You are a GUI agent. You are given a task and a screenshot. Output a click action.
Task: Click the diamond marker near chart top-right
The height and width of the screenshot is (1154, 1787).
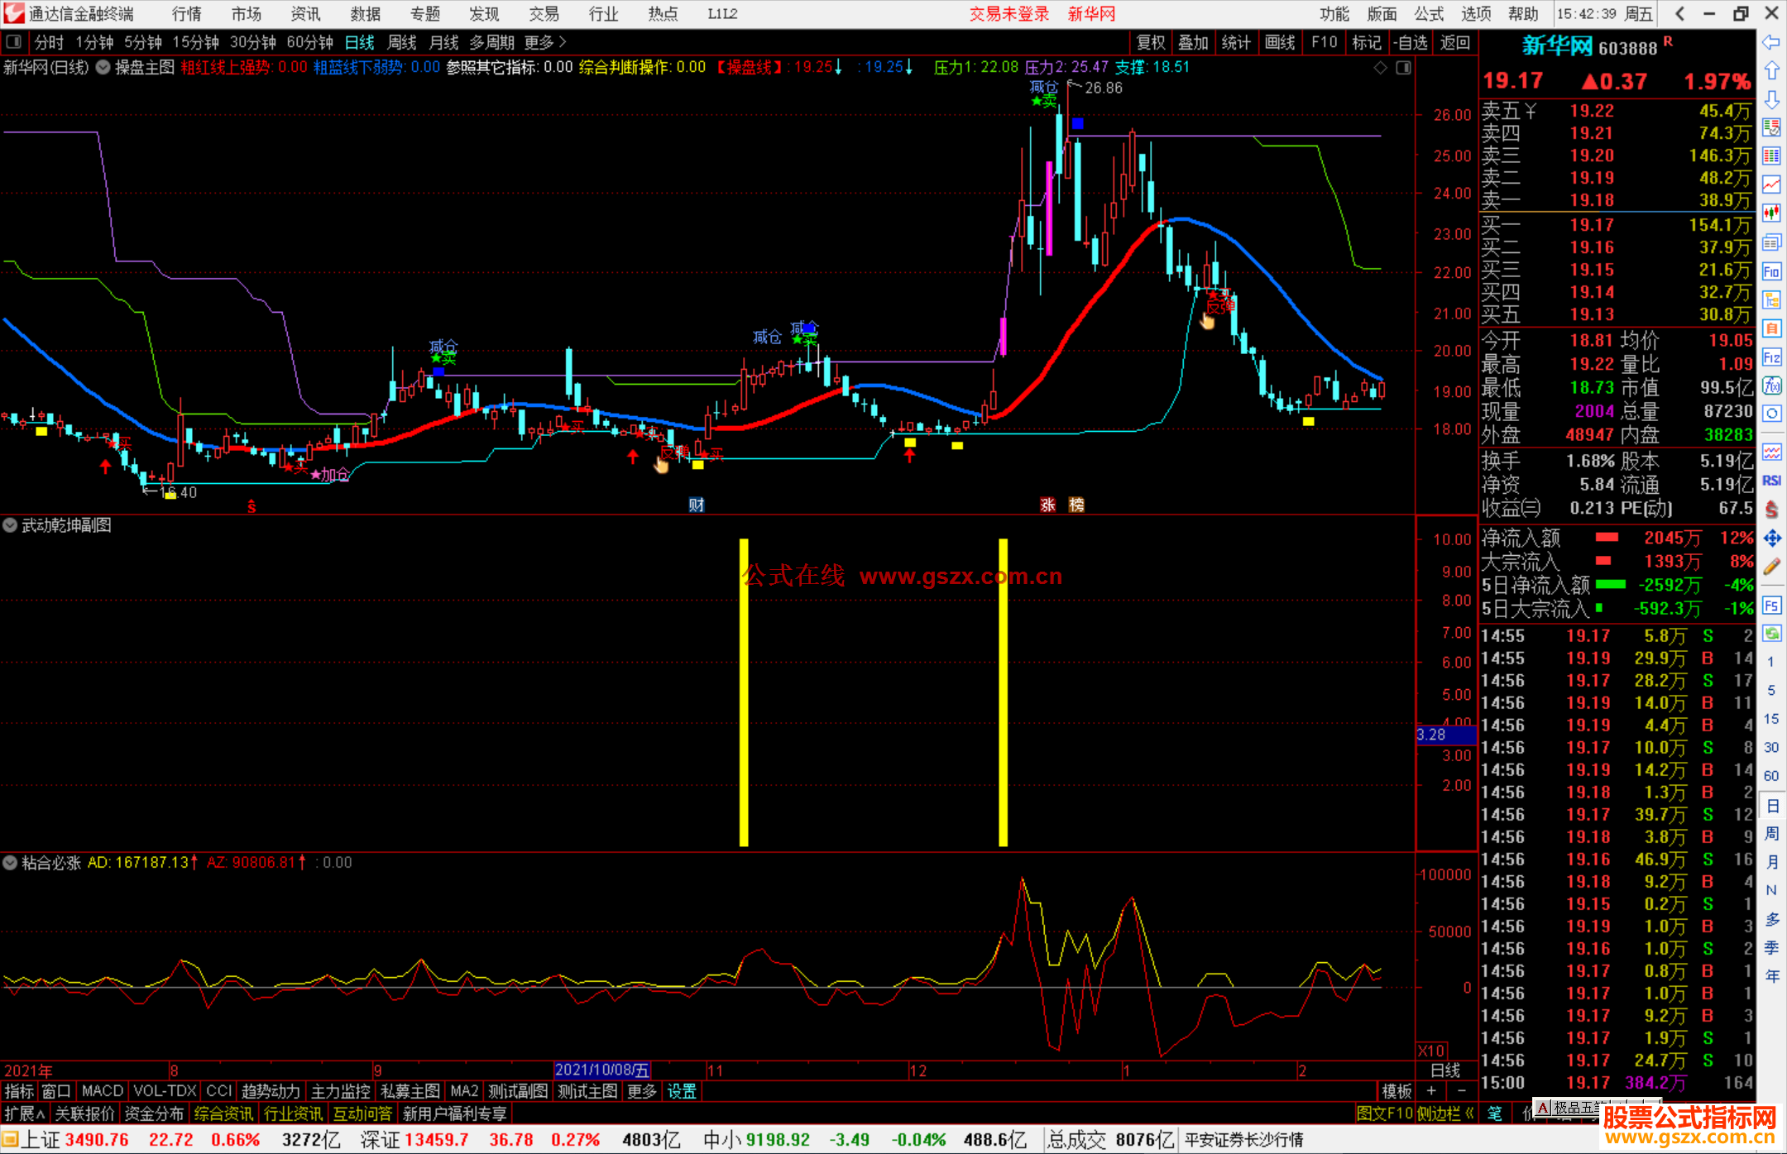click(x=1380, y=68)
